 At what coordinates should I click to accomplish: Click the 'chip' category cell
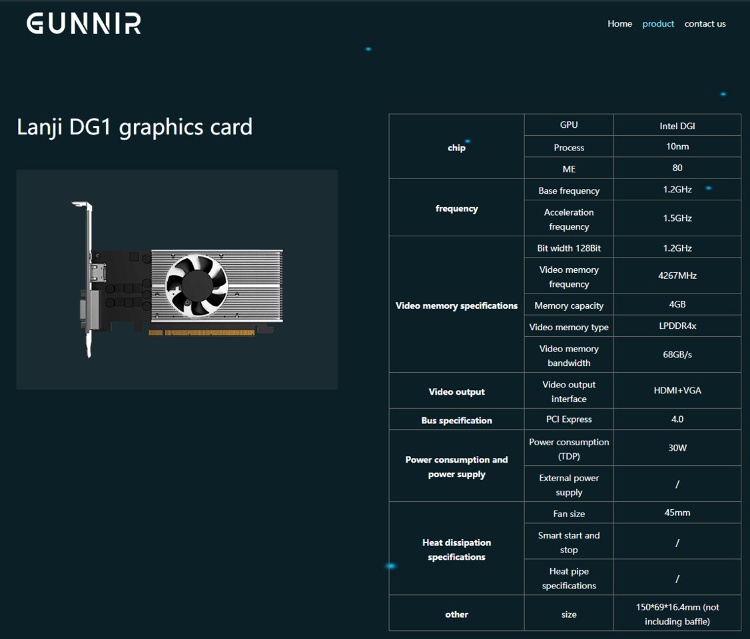[x=457, y=146]
